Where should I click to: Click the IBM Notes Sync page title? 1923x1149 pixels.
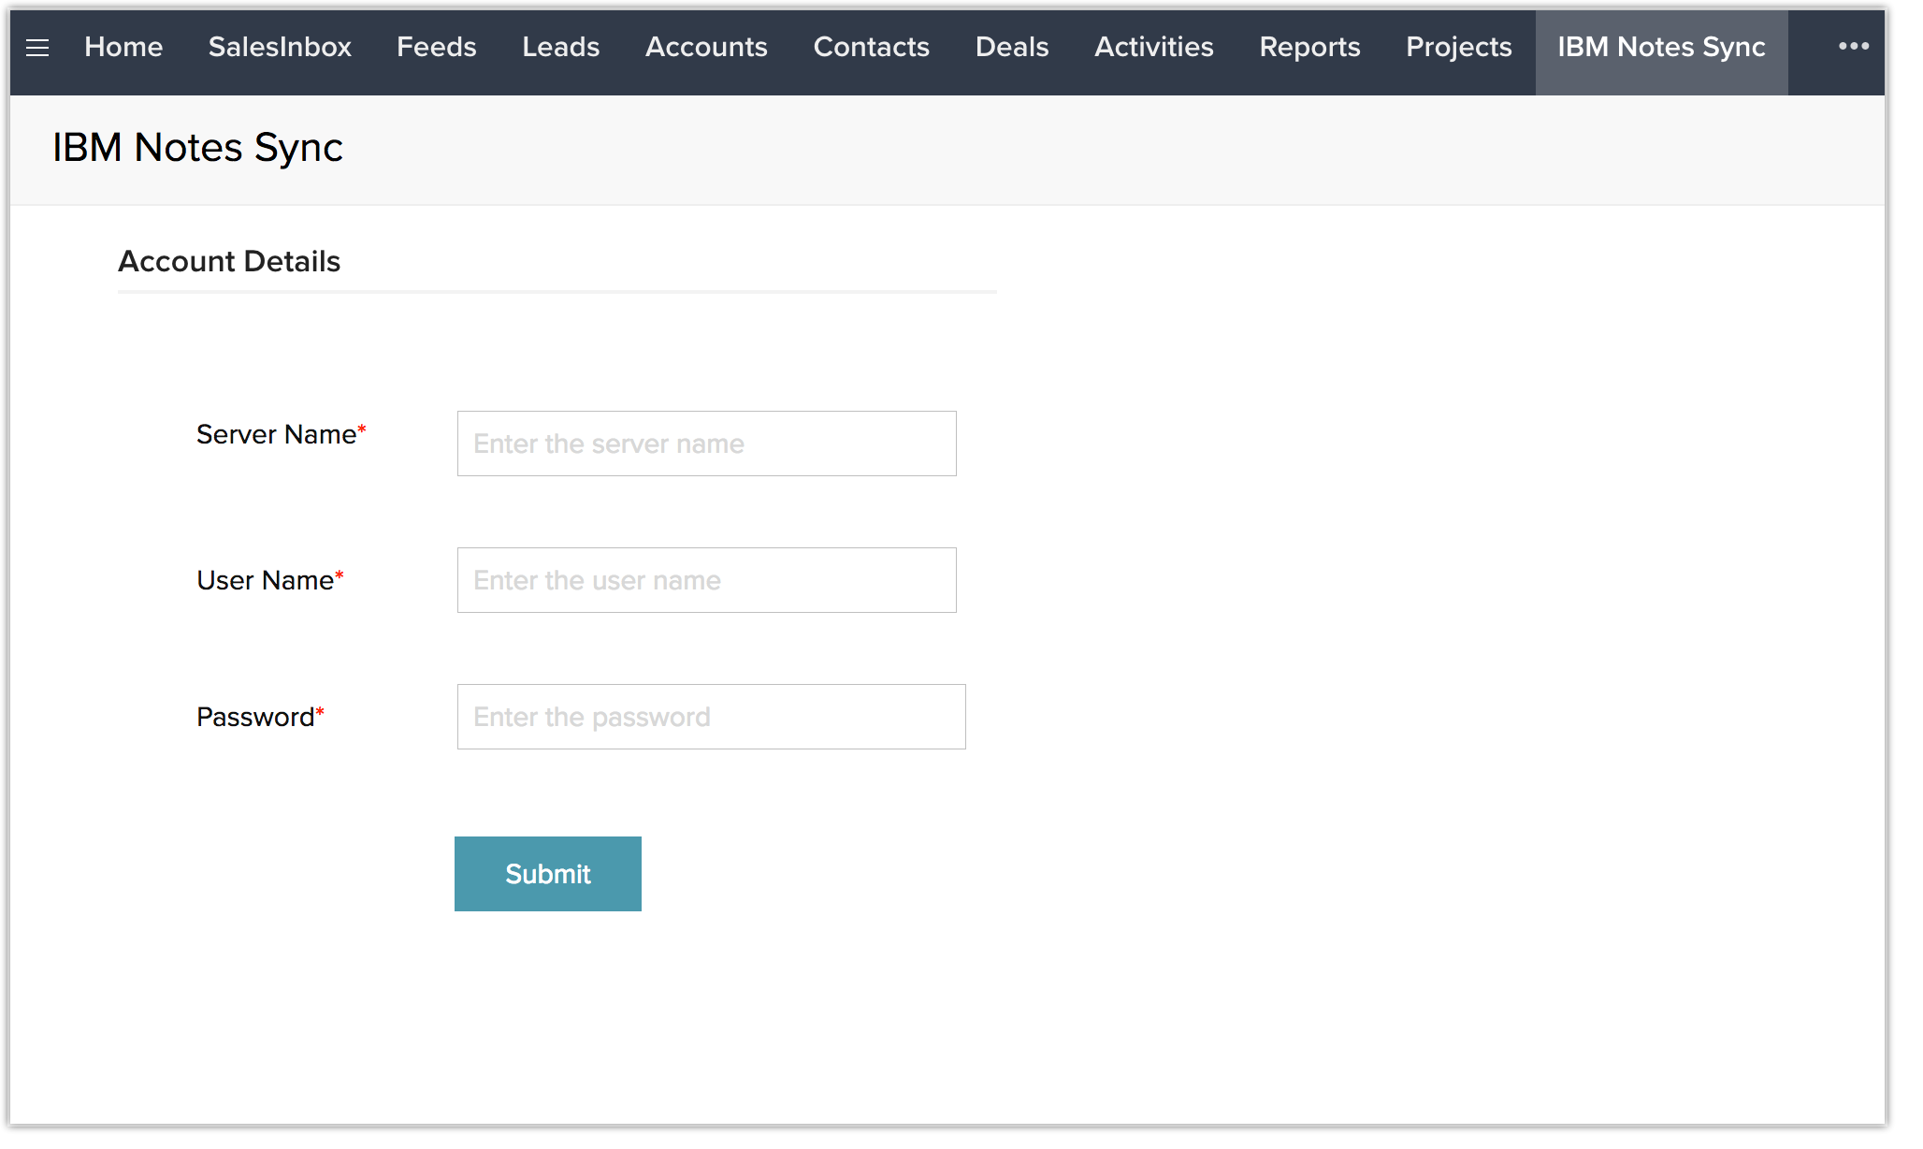point(197,148)
